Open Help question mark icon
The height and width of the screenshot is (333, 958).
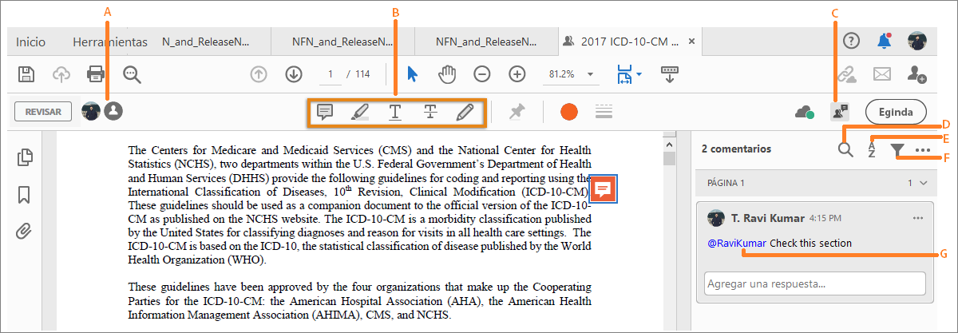(x=852, y=42)
